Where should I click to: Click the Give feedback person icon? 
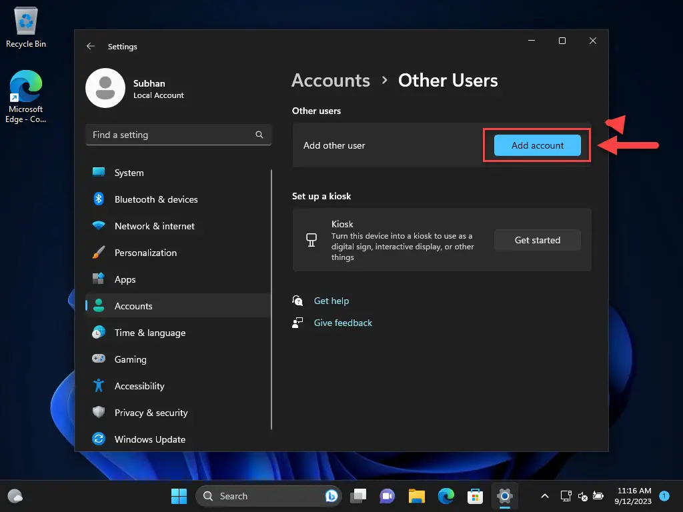pyautogui.click(x=297, y=323)
